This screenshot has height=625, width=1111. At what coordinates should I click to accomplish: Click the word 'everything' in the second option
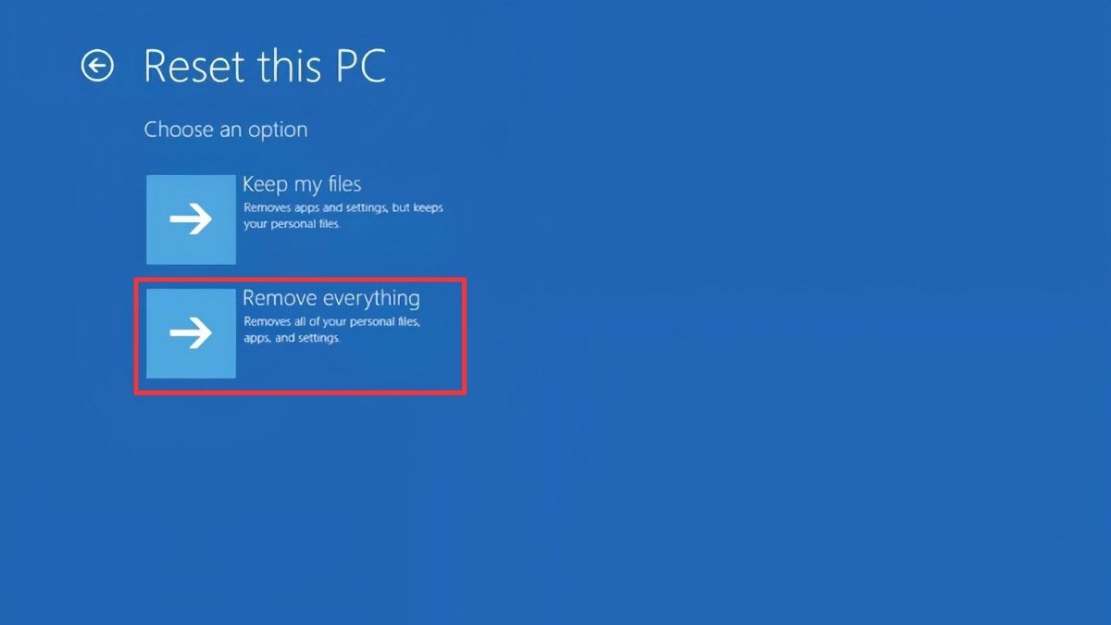click(371, 299)
